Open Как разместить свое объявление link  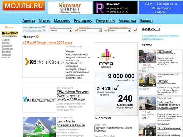click(x=160, y=37)
